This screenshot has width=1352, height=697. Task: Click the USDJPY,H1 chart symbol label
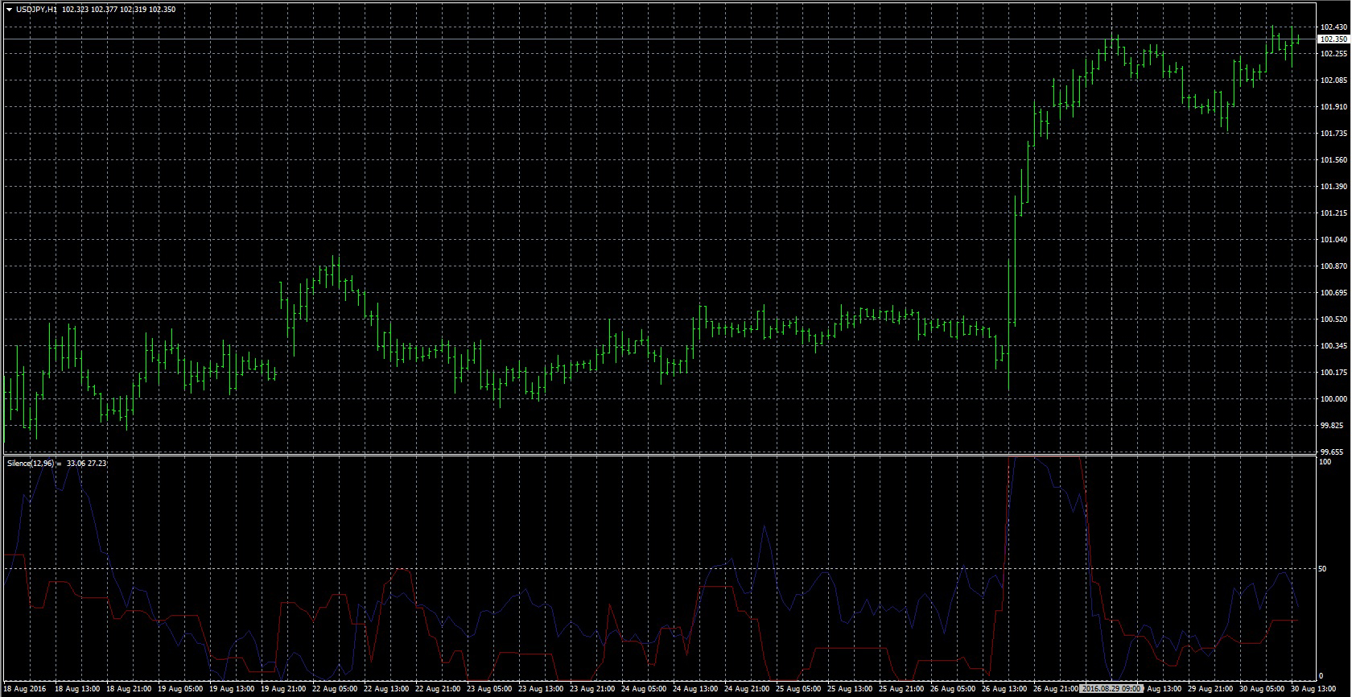[36, 10]
